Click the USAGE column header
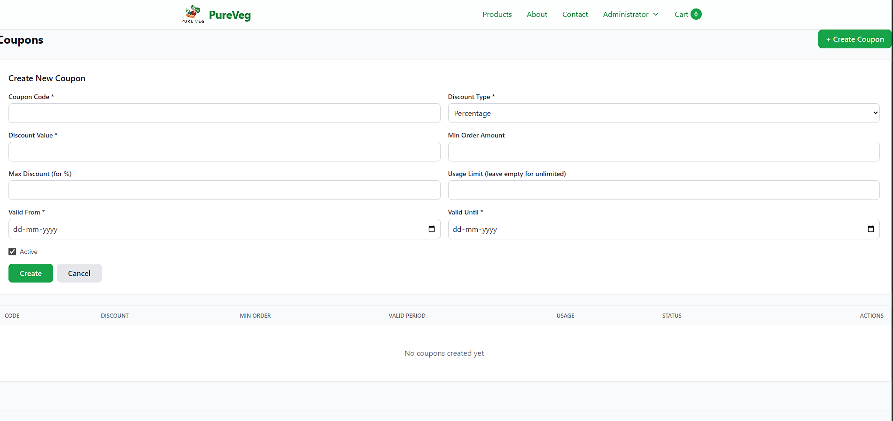The width and height of the screenshot is (893, 421). [x=565, y=315]
